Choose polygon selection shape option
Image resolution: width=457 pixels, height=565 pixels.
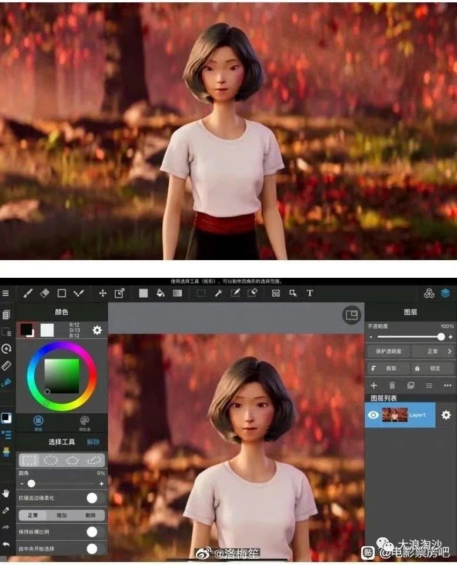72,460
